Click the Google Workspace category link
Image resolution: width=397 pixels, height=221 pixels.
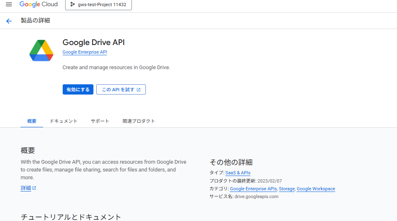click(315, 189)
